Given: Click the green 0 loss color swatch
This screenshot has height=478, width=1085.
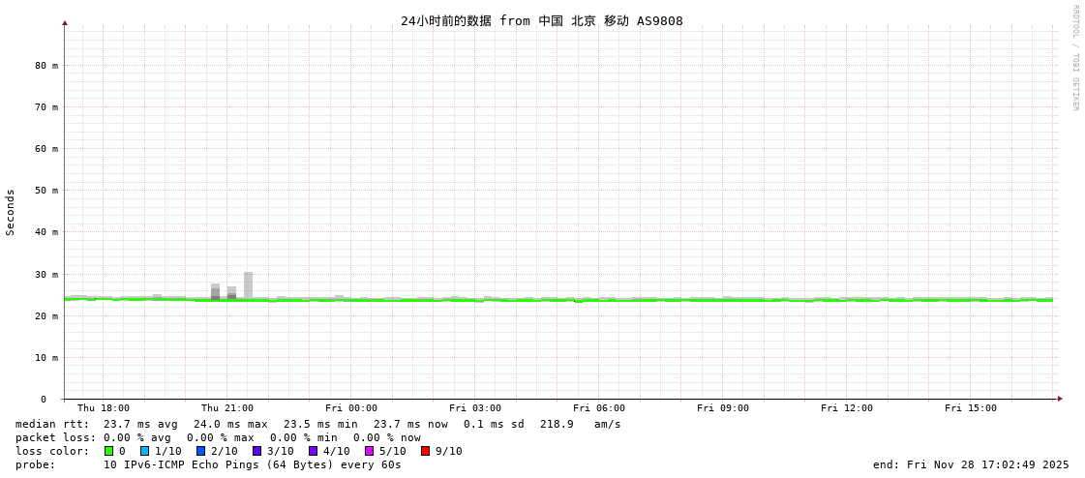Looking at the screenshot, I should pyautogui.click(x=108, y=451).
